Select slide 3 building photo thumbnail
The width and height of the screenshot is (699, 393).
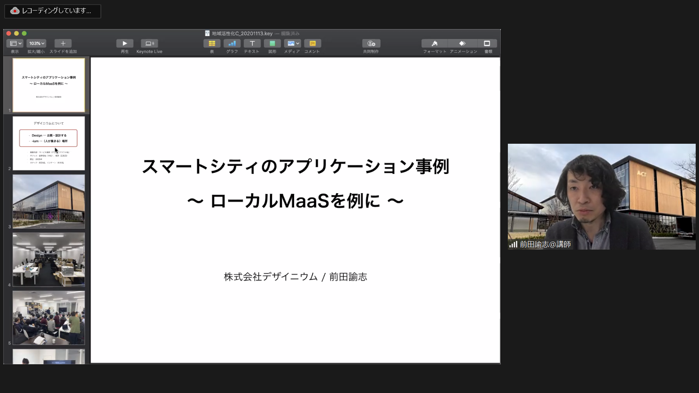click(x=49, y=202)
